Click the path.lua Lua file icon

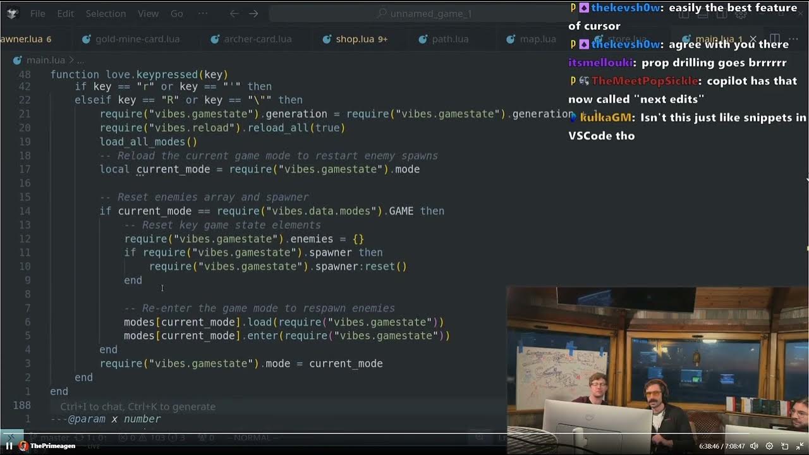point(423,39)
